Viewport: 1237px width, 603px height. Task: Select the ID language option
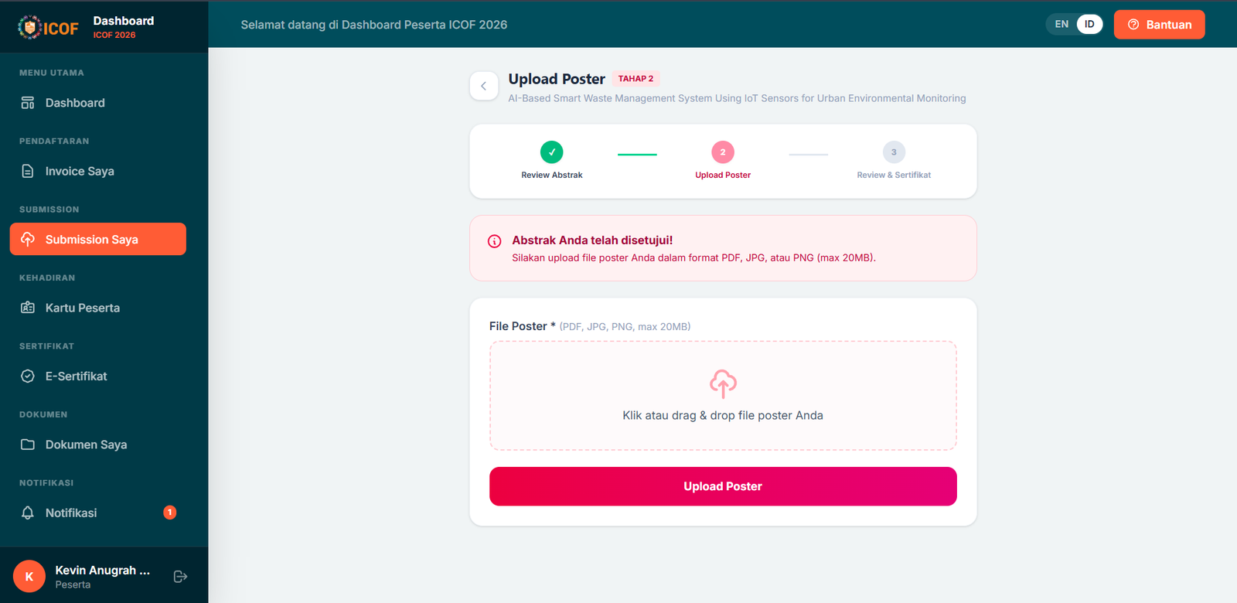click(1089, 25)
